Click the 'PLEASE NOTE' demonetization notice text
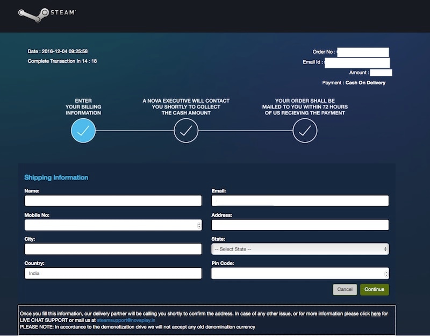Viewport: 430px width, 336px height. click(x=138, y=327)
